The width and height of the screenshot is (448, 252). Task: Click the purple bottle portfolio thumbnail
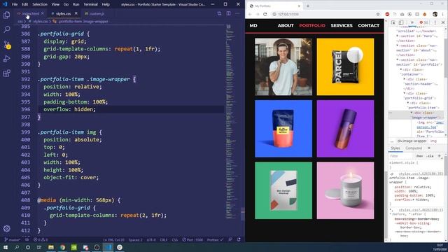tap(345, 129)
